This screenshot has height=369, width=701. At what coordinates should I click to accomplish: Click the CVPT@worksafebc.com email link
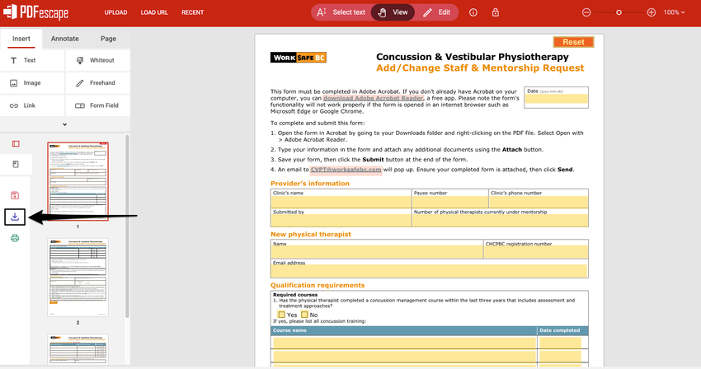[346, 170]
